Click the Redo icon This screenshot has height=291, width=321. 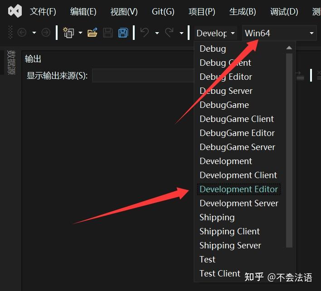169,33
